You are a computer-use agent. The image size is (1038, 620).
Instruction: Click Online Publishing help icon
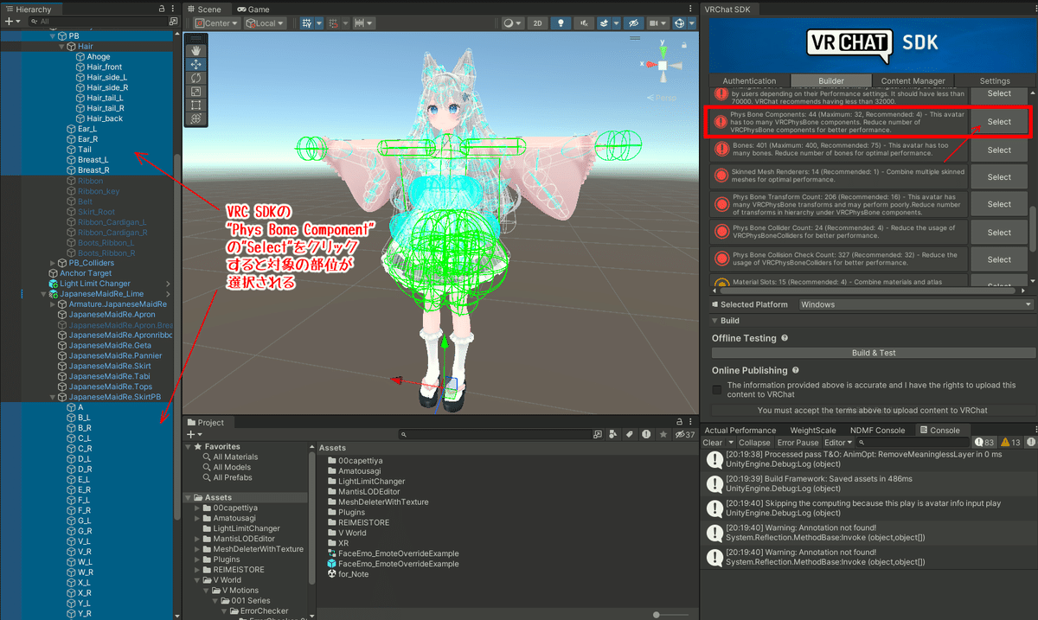[794, 370]
